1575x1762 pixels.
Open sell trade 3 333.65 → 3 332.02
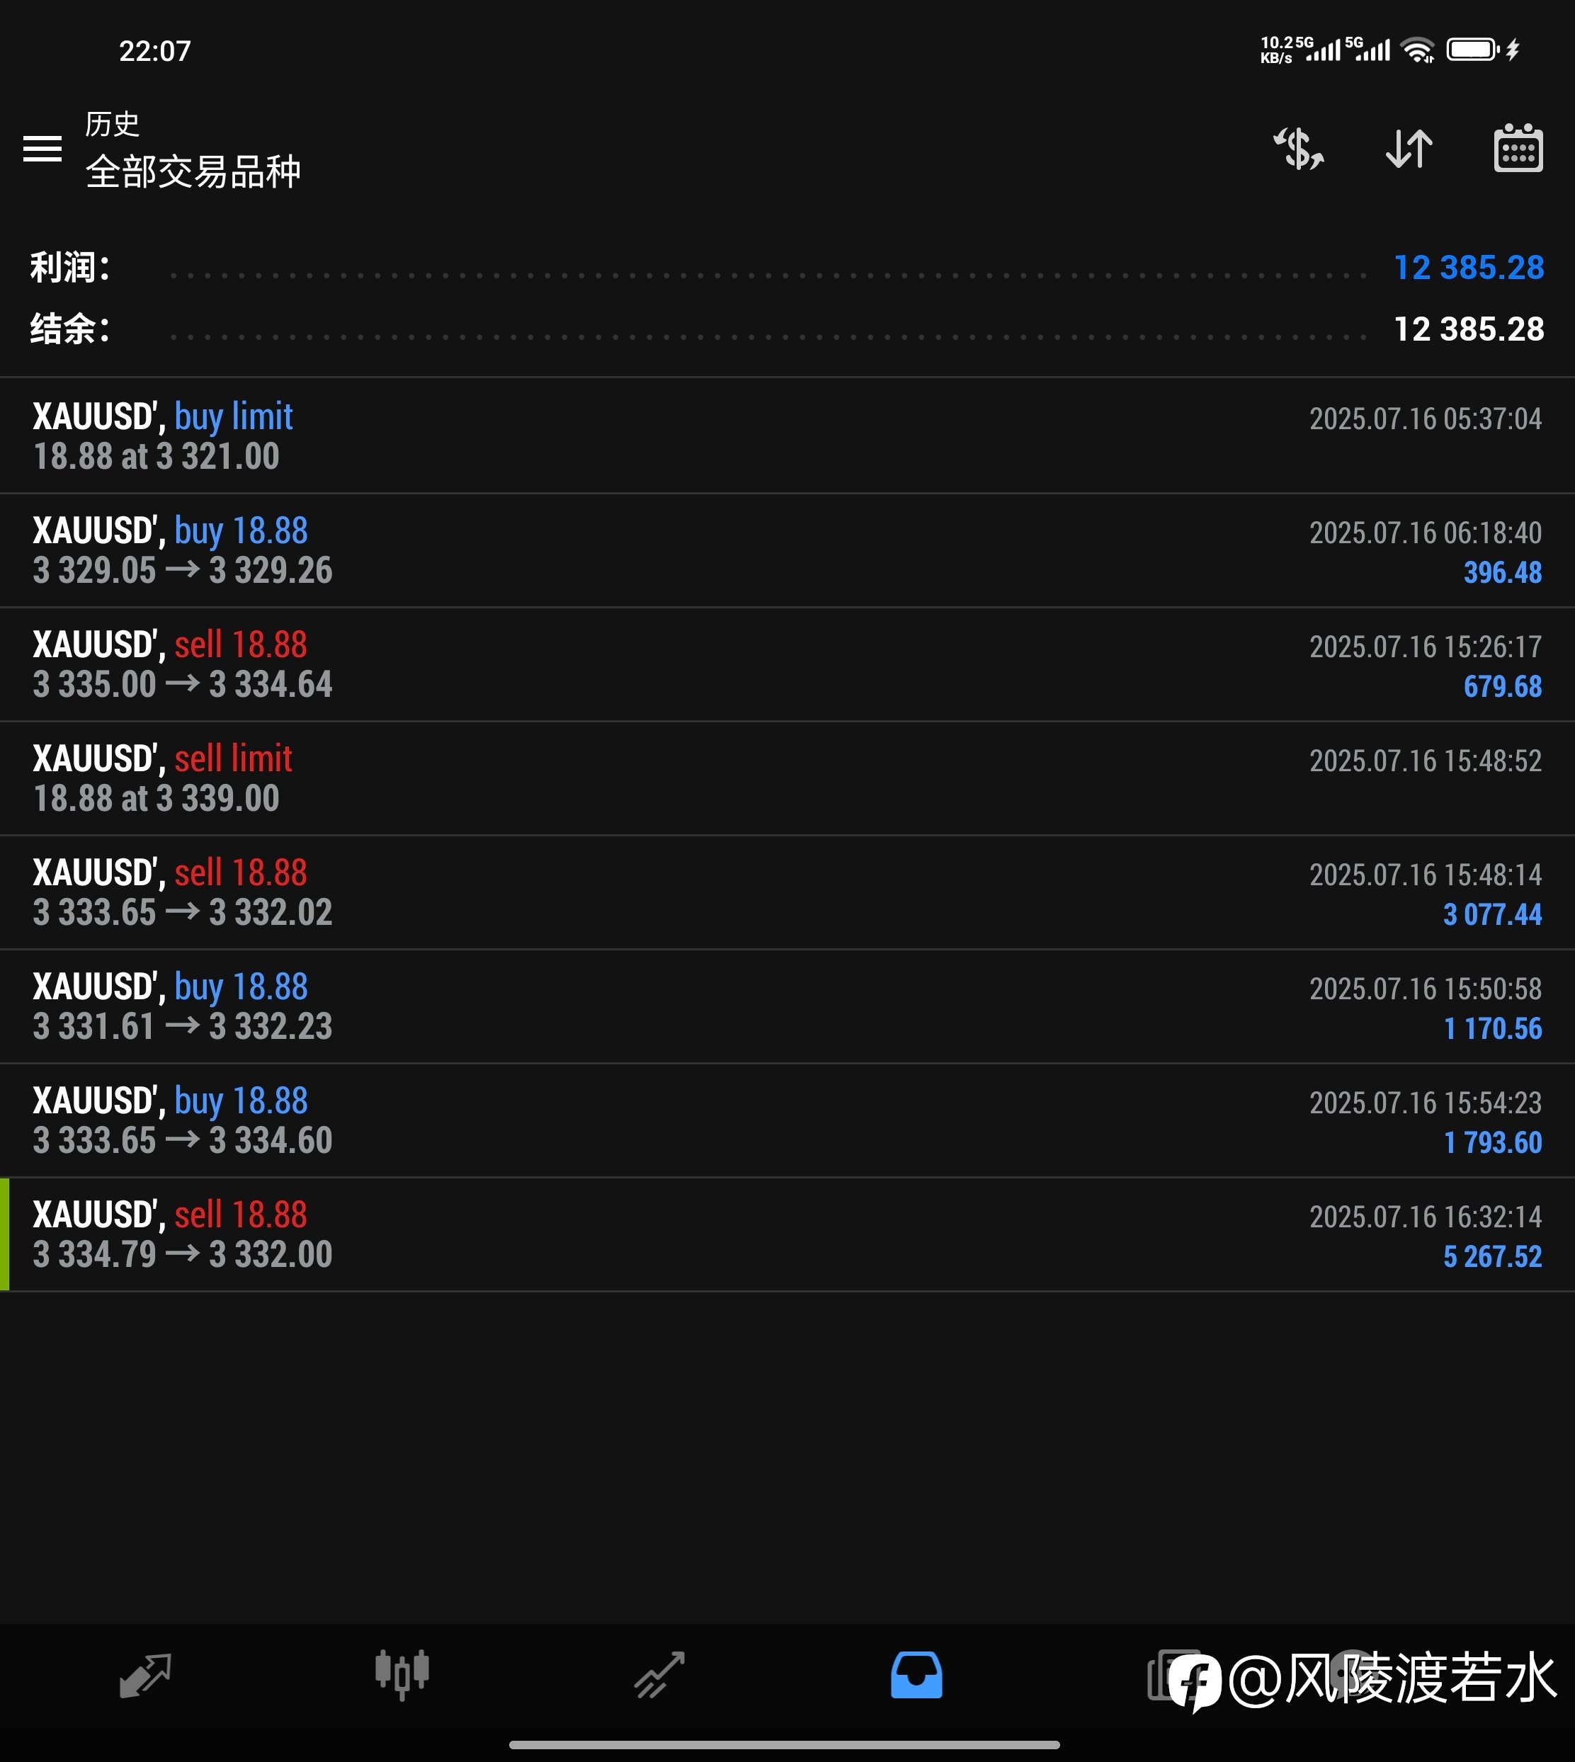click(787, 892)
